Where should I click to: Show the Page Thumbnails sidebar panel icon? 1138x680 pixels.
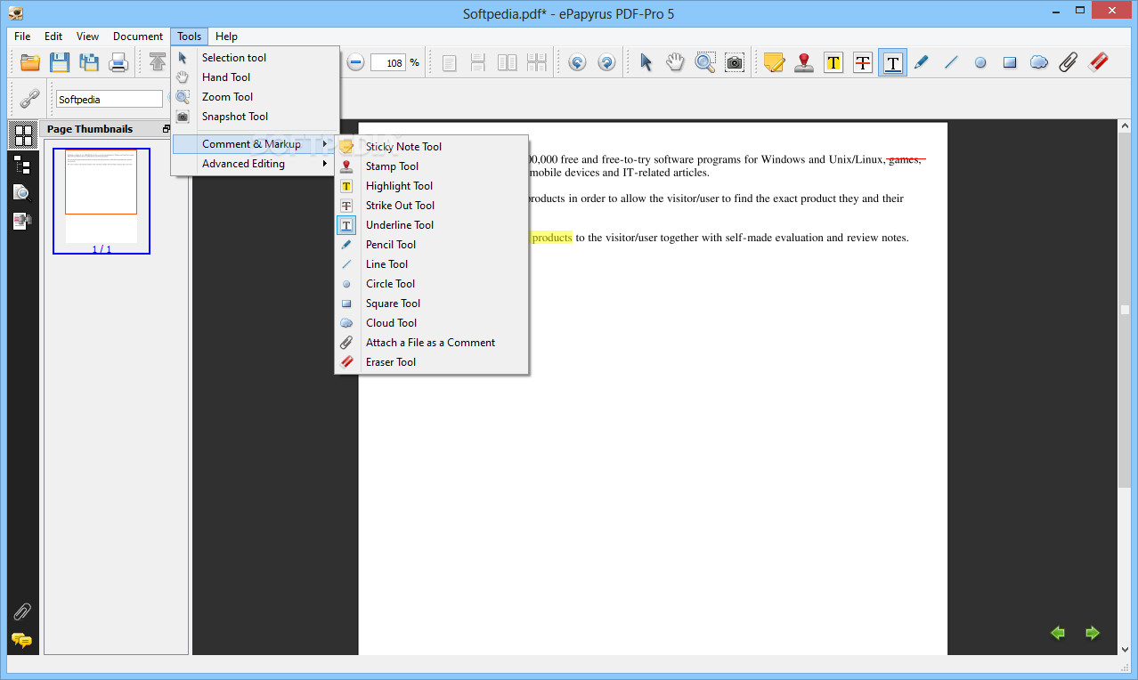(23, 136)
